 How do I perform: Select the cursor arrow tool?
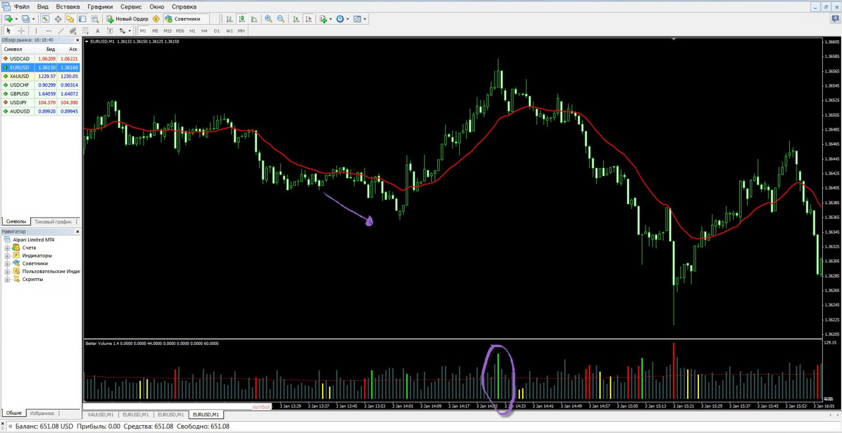(9, 31)
